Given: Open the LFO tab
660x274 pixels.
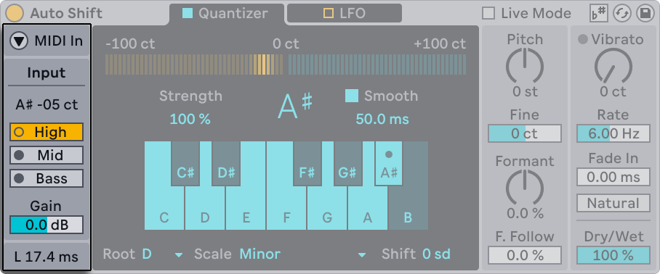Looking at the screenshot, I should pyautogui.click(x=345, y=14).
